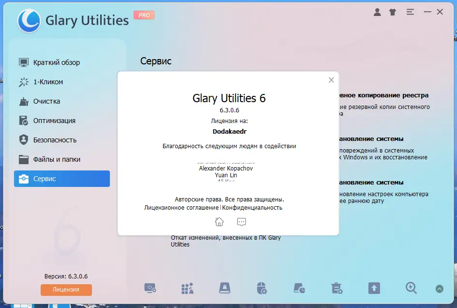
Task: Click the shield icon beside Безопасность
Action: 24,140
